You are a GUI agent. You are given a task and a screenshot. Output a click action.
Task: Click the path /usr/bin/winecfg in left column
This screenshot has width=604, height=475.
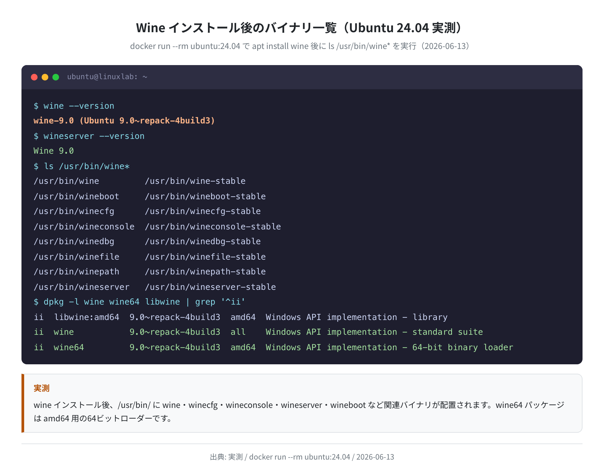[x=74, y=211]
